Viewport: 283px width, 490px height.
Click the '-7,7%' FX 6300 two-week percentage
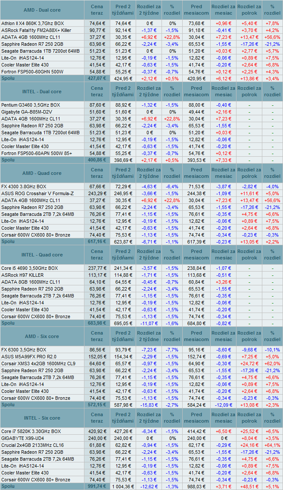coord(172,350)
